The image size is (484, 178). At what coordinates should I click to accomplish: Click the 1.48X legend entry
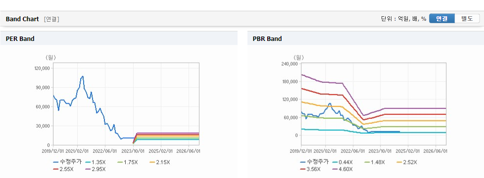[375, 162]
